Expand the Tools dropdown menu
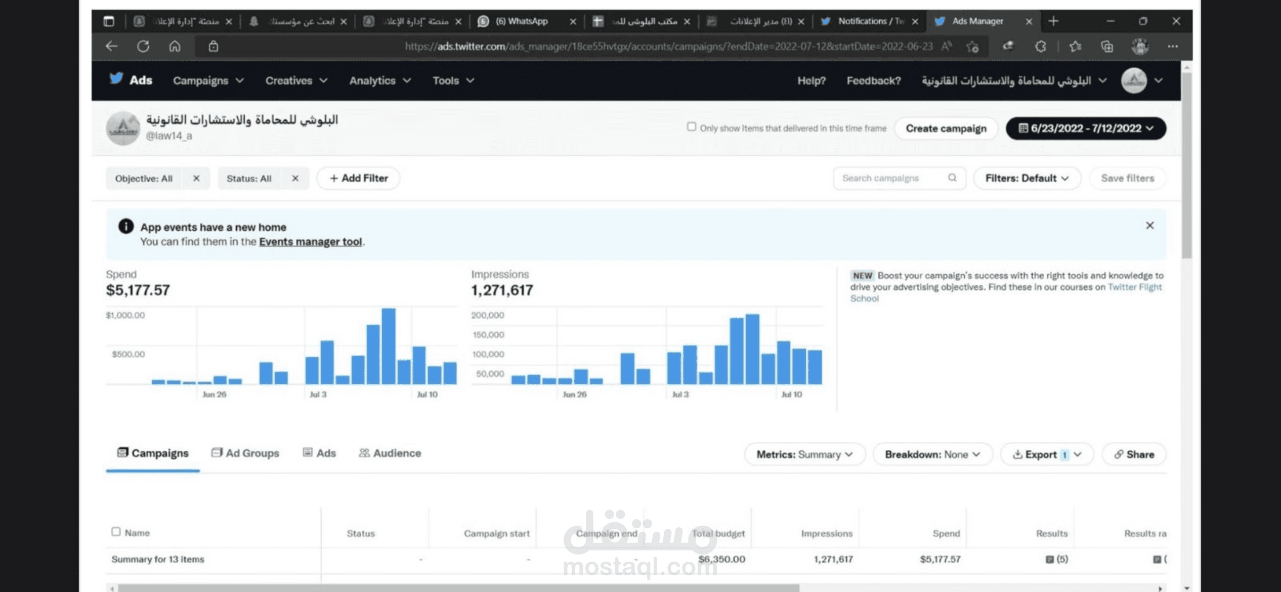 (x=453, y=80)
